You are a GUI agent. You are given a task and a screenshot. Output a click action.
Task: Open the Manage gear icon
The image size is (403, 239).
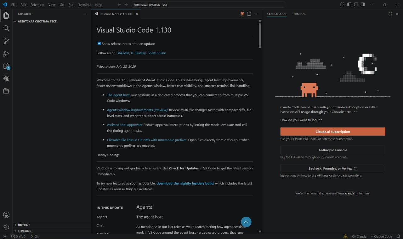pos(6,227)
